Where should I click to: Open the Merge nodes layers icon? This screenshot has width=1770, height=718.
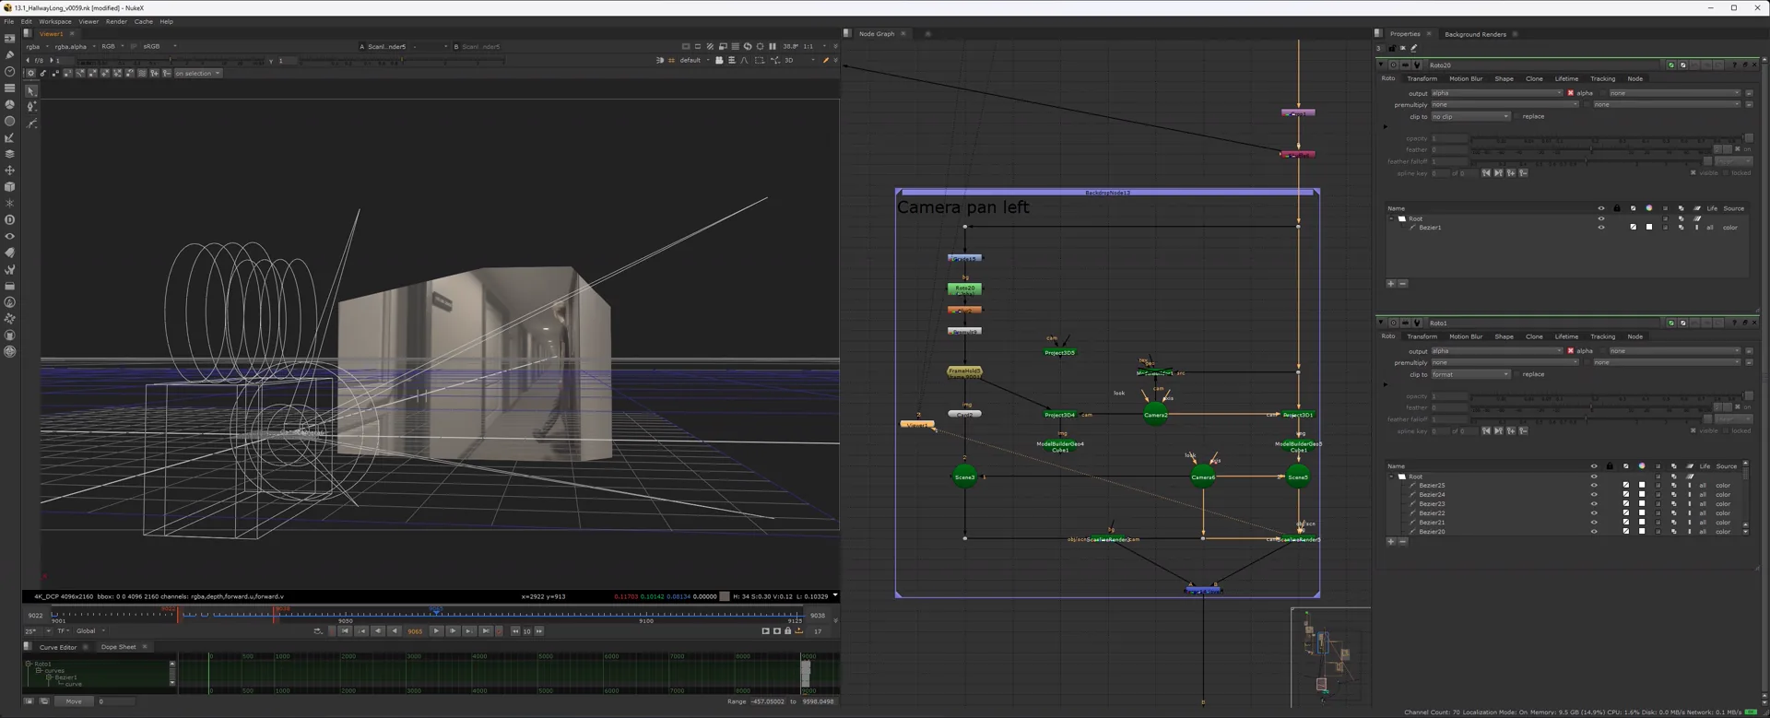point(10,153)
